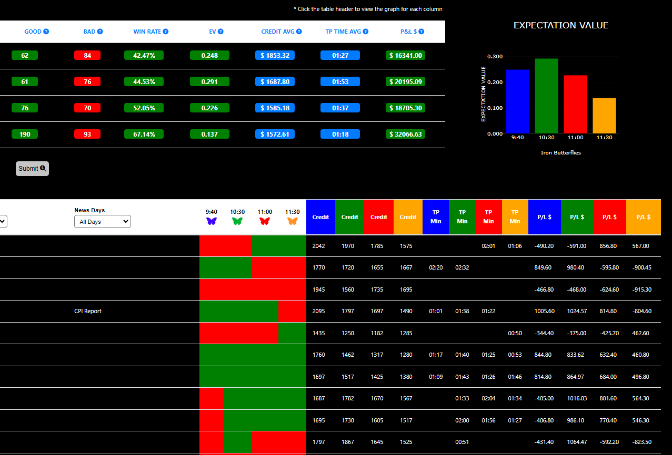The width and height of the screenshot is (672, 455).
Task: Click the $ 32066.63 P&L badge
Action: tap(405, 134)
